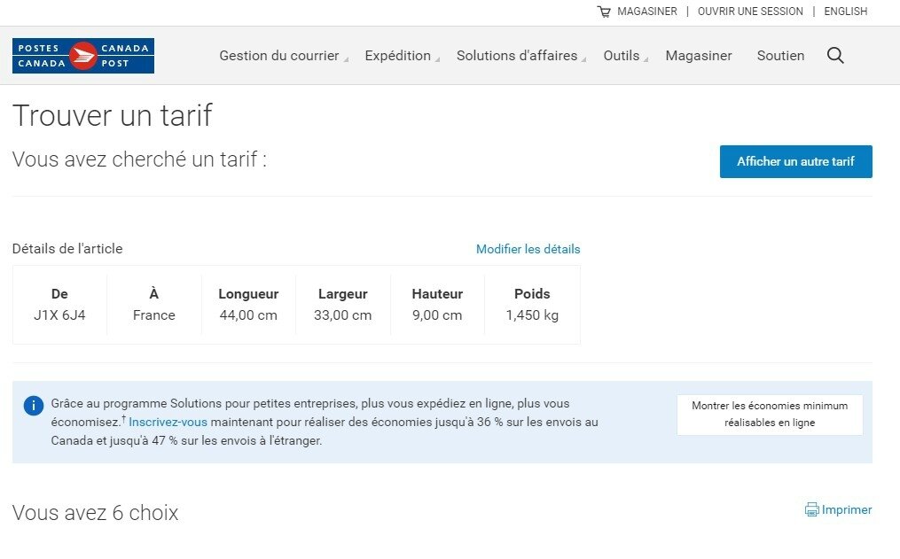This screenshot has height=559, width=900.
Task: Open the Solutions d'affaires dropdown
Action: click(521, 56)
